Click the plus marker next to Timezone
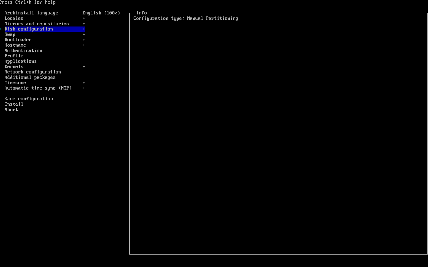The width and height of the screenshot is (428, 267). tap(84, 83)
